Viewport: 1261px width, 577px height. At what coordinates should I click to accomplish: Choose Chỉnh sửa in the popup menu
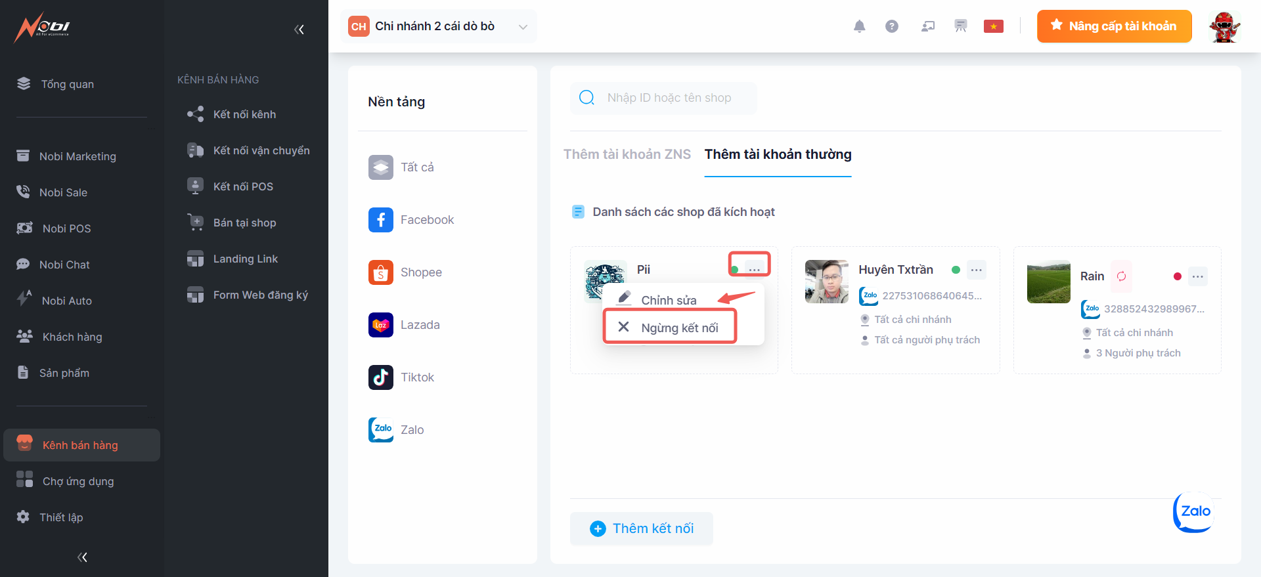(x=668, y=300)
